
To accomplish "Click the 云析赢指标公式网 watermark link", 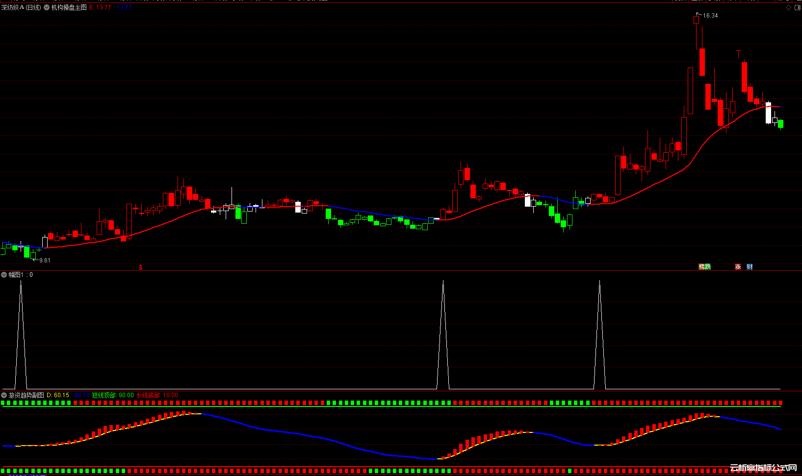I will pyautogui.click(x=763, y=468).
